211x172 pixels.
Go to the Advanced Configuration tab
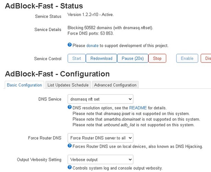click(115, 85)
